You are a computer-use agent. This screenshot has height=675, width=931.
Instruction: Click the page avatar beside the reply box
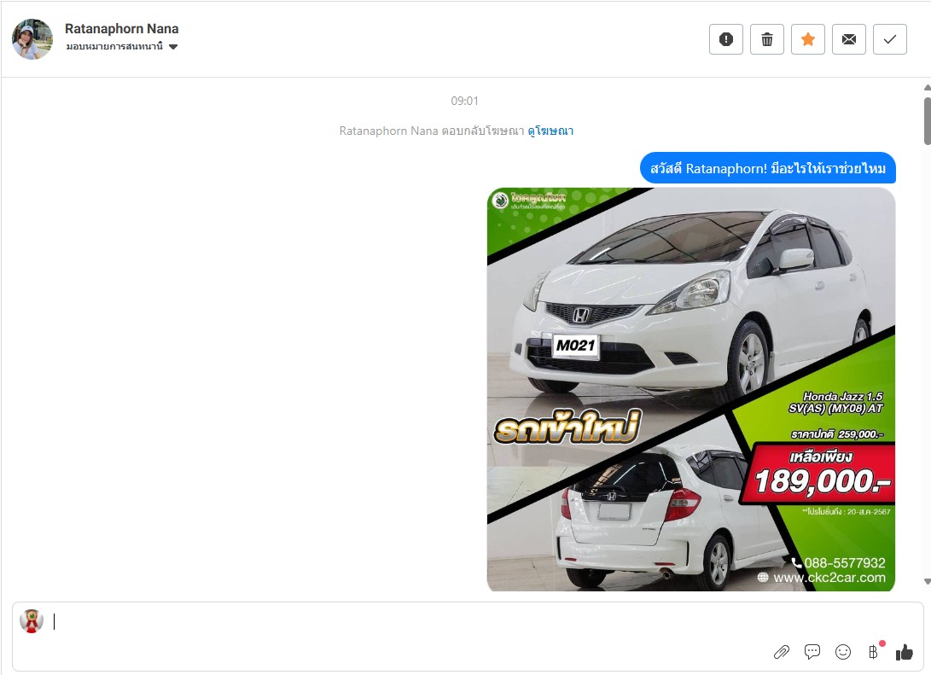32,621
